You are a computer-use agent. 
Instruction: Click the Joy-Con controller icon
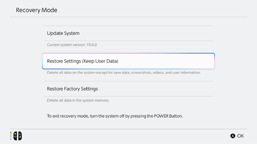pyautogui.click(x=18, y=136)
